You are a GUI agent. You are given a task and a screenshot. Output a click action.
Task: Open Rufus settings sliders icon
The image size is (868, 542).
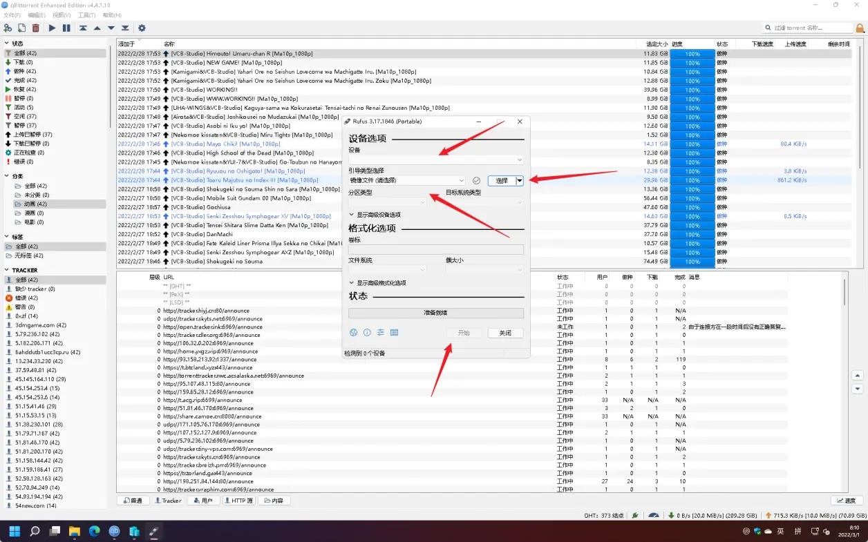[x=380, y=333]
